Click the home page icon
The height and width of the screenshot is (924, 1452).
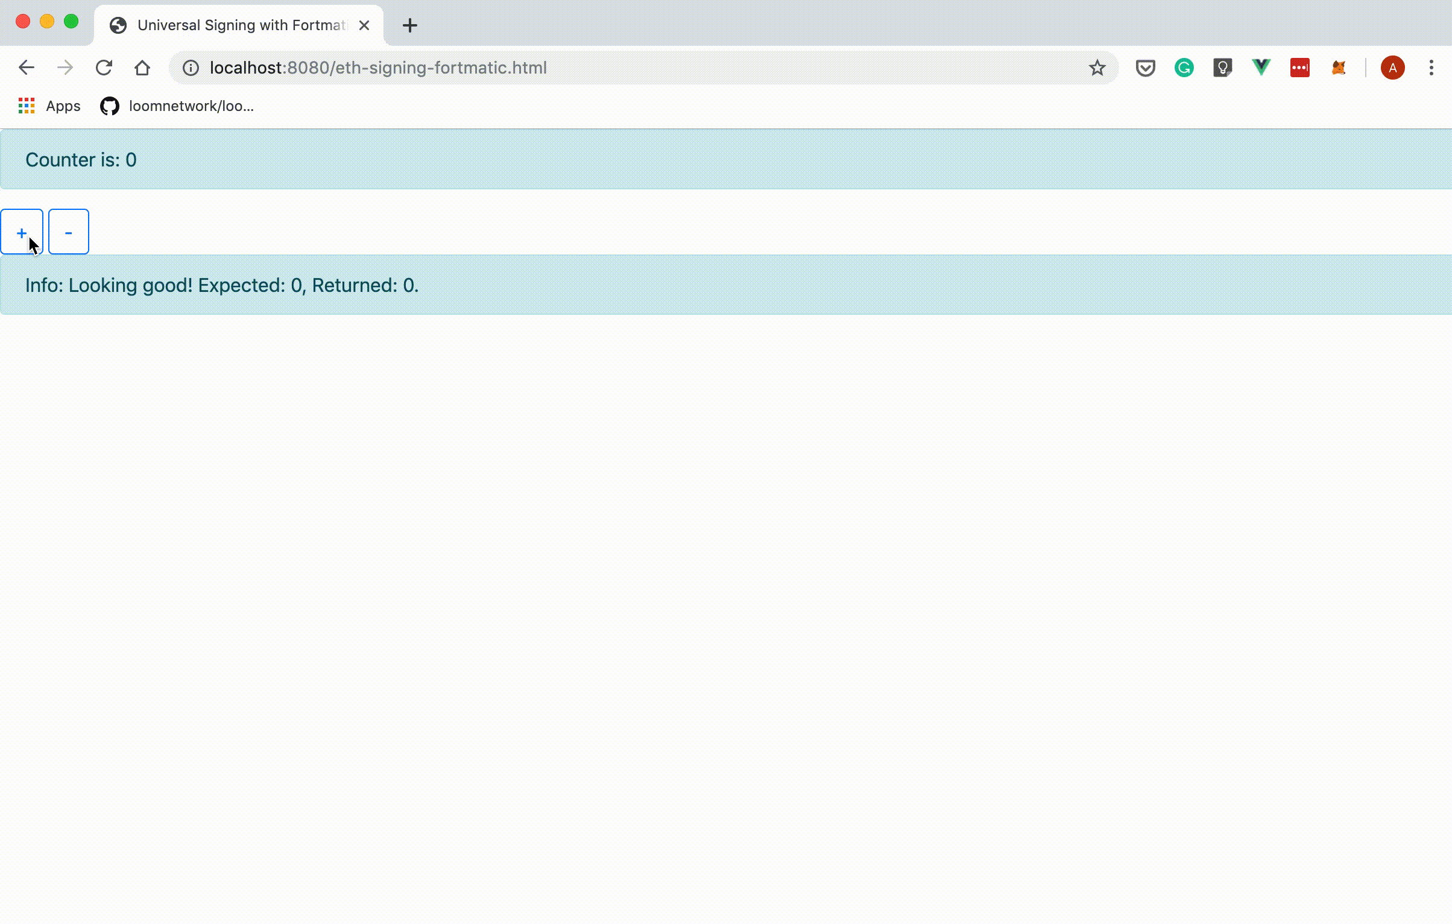(143, 68)
